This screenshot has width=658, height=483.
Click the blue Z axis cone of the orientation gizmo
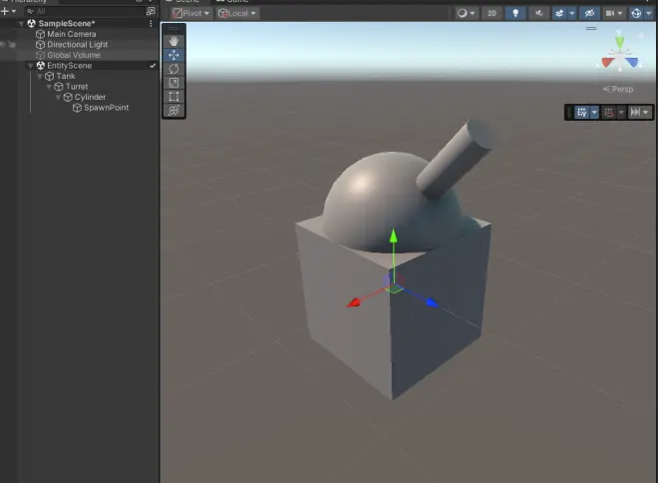[x=632, y=63]
